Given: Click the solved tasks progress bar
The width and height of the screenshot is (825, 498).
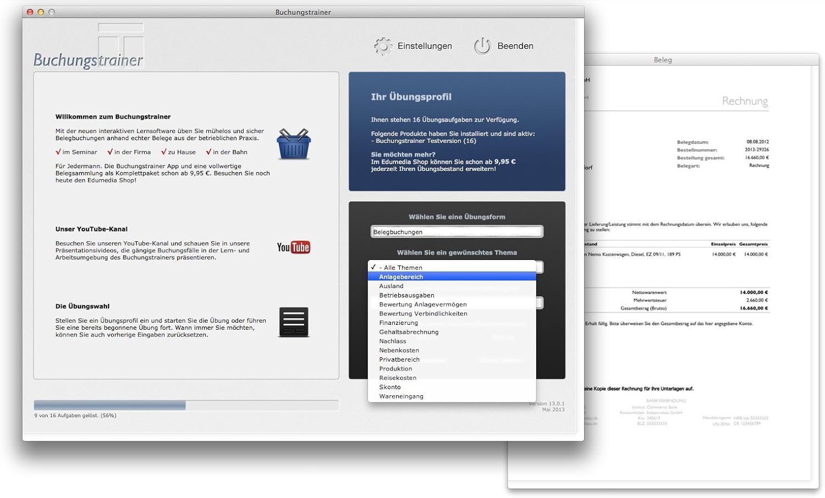Looking at the screenshot, I should tap(186, 406).
